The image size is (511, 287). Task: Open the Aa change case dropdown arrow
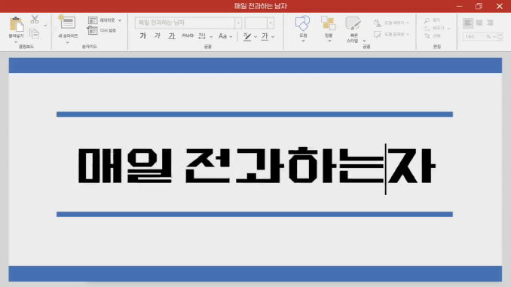231,36
